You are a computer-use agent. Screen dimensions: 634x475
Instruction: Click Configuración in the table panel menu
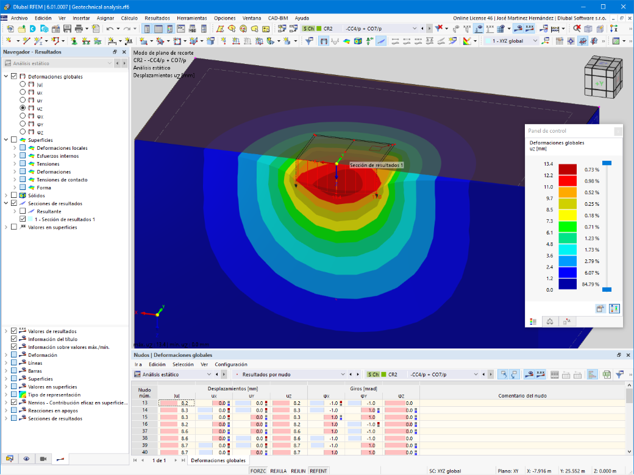231,364
